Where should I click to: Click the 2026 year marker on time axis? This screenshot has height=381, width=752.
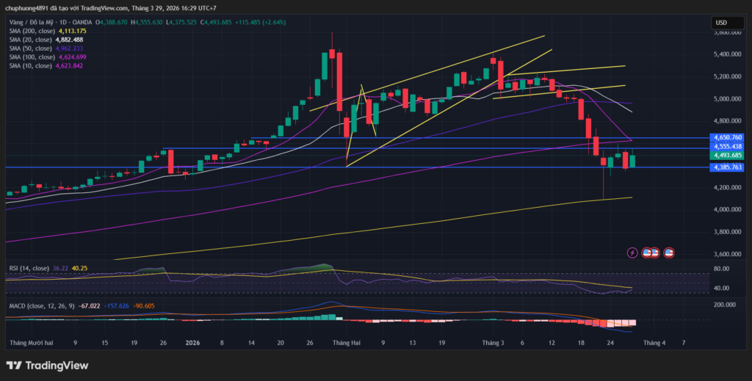(x=192, y=343)
